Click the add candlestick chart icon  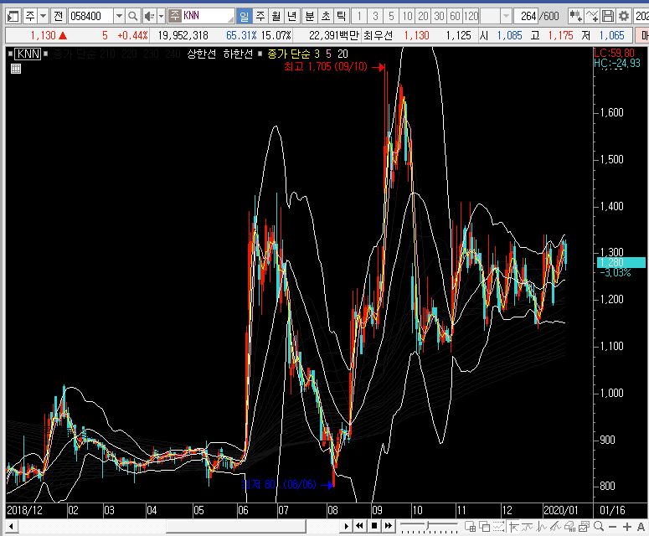tap(576, 17)
